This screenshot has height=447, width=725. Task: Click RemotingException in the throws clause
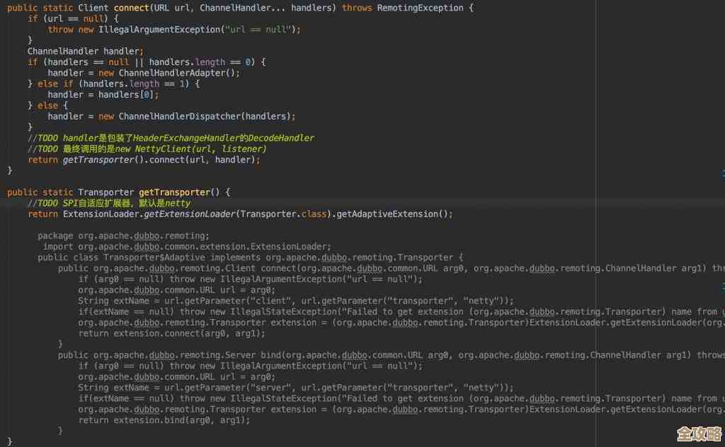click(421, 8)
